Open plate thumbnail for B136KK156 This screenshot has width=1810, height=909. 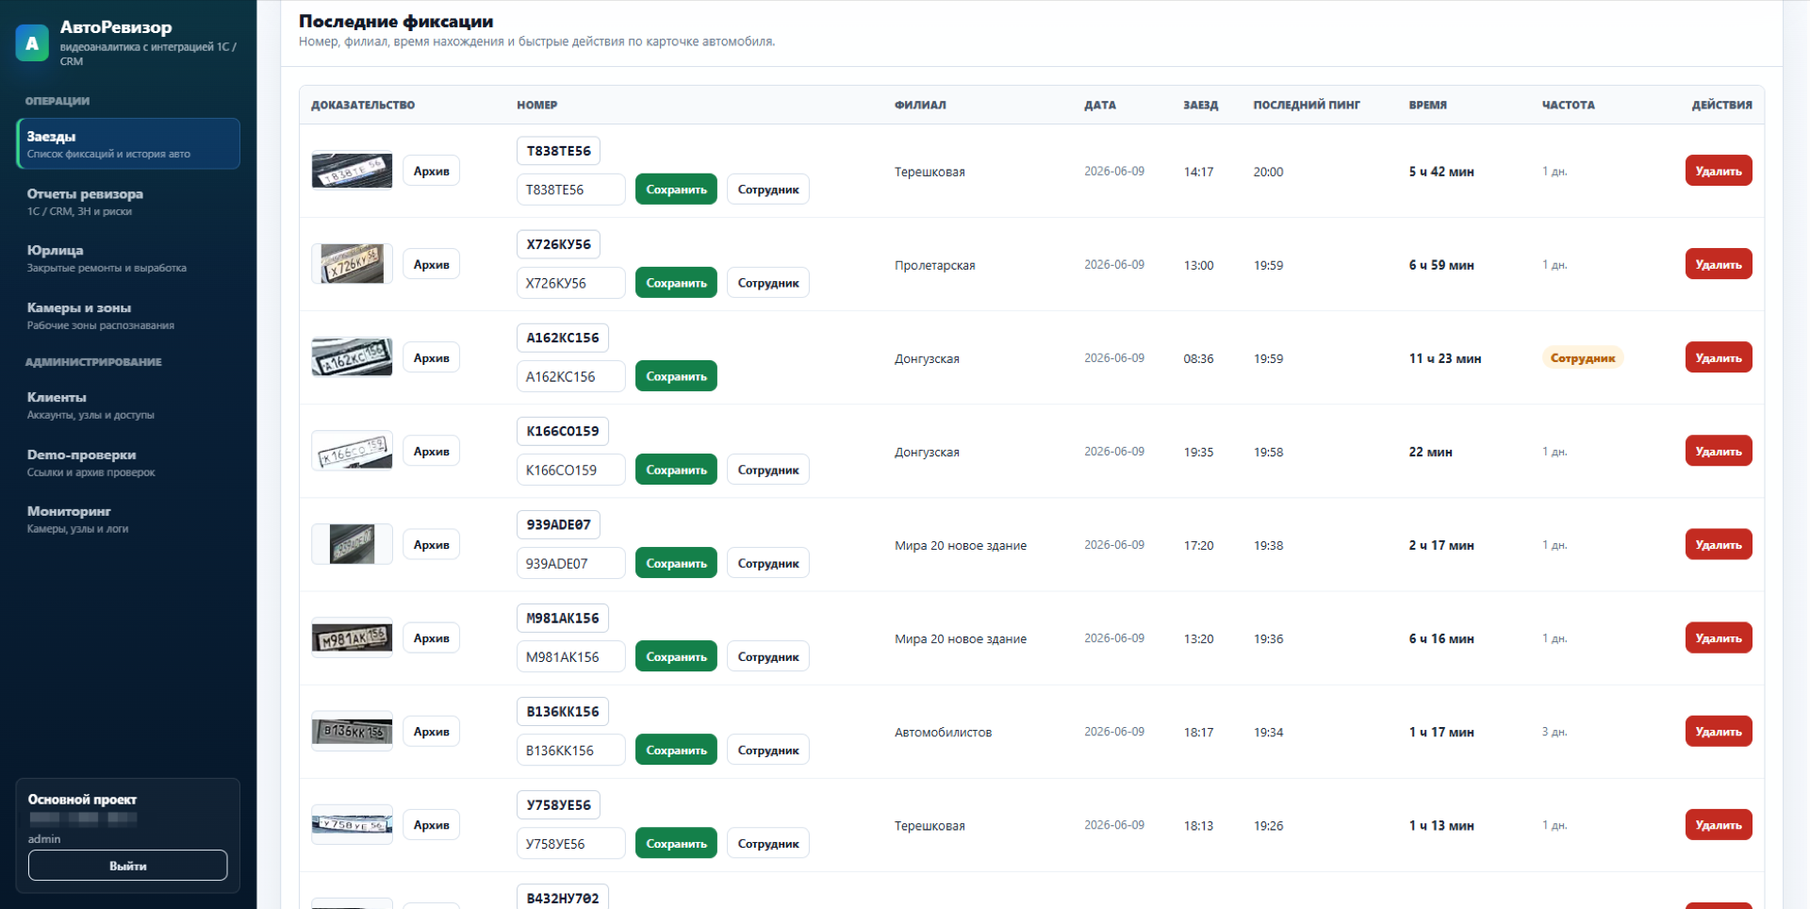coord(352,732)
